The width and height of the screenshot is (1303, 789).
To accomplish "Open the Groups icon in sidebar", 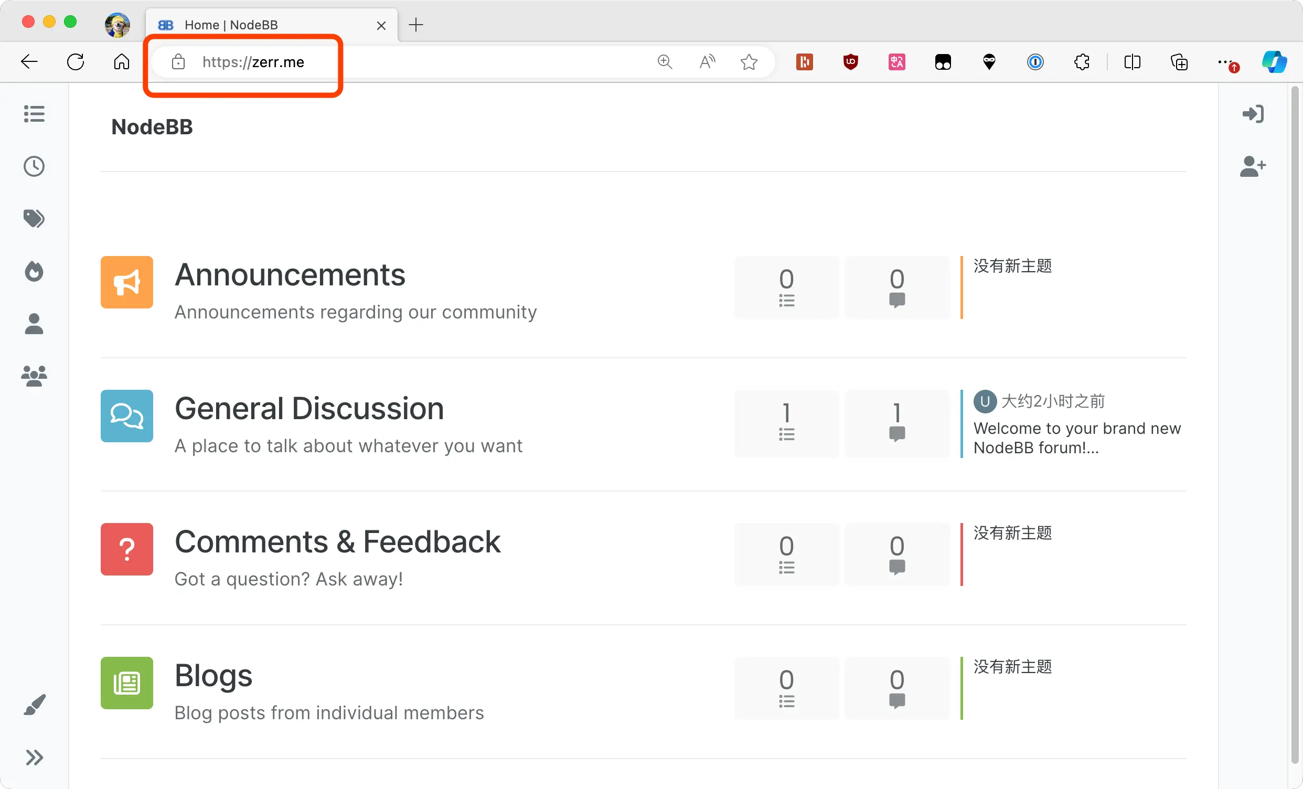I will pos(35,376).
